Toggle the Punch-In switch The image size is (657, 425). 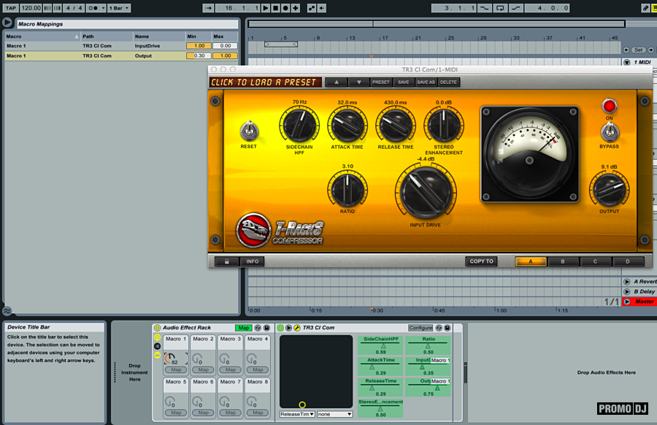[x=485, y=8]
